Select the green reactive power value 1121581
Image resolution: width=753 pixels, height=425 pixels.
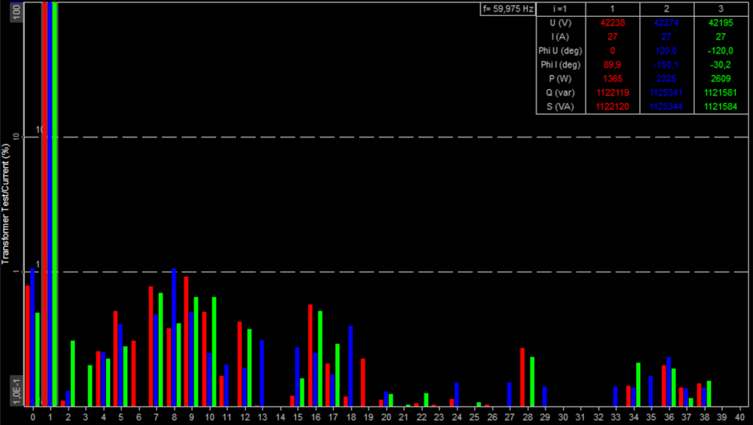(x=721, y=92)
